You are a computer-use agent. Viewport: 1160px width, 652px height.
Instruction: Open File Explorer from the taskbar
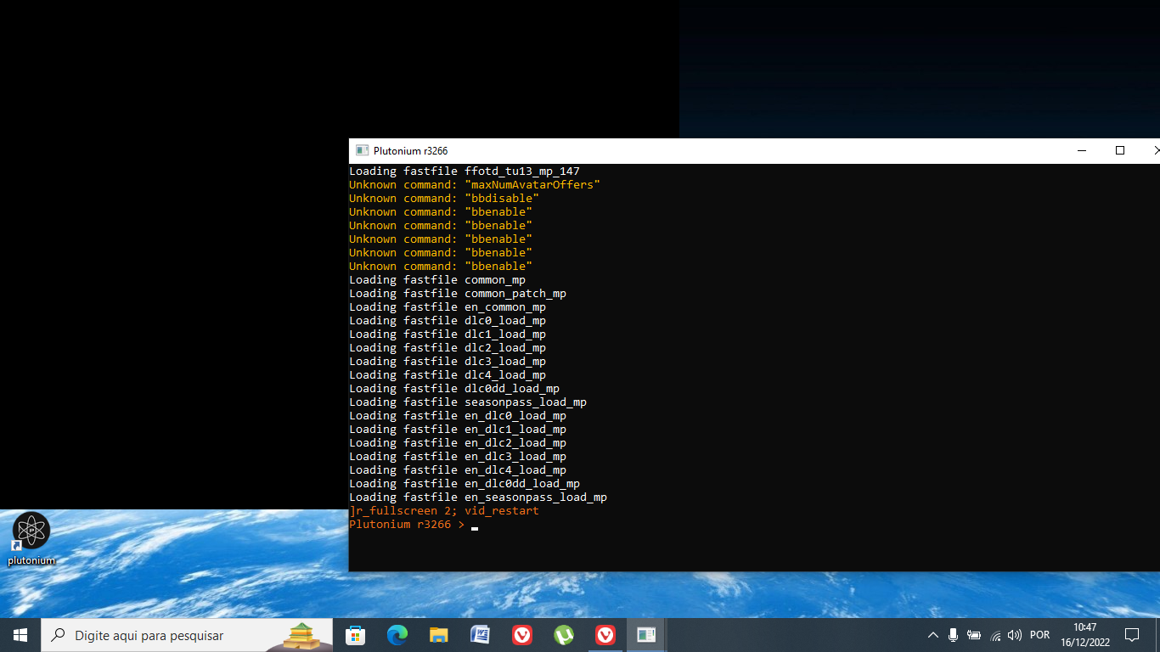438,635
